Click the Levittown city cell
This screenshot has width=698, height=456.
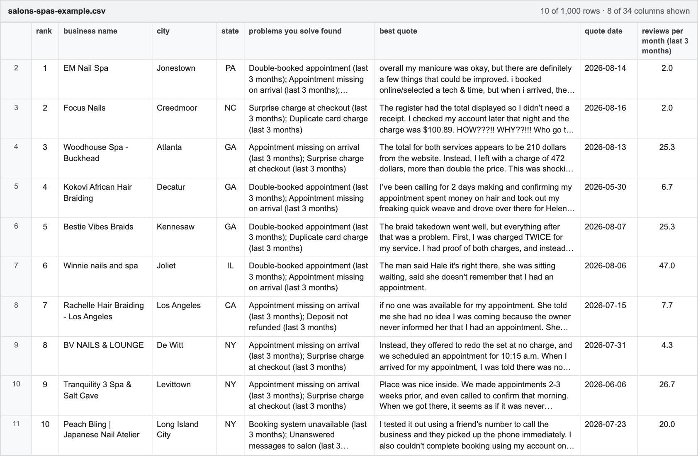click(184, 396)
